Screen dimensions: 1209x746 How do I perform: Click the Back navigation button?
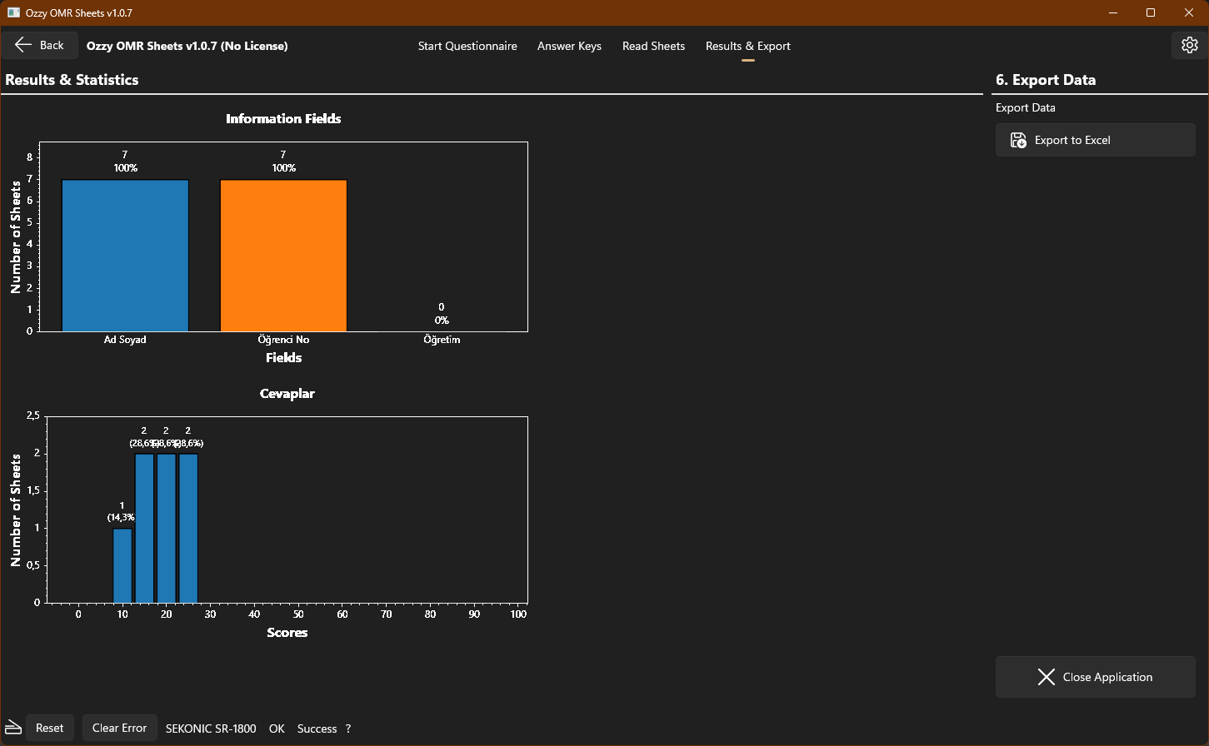39,44
